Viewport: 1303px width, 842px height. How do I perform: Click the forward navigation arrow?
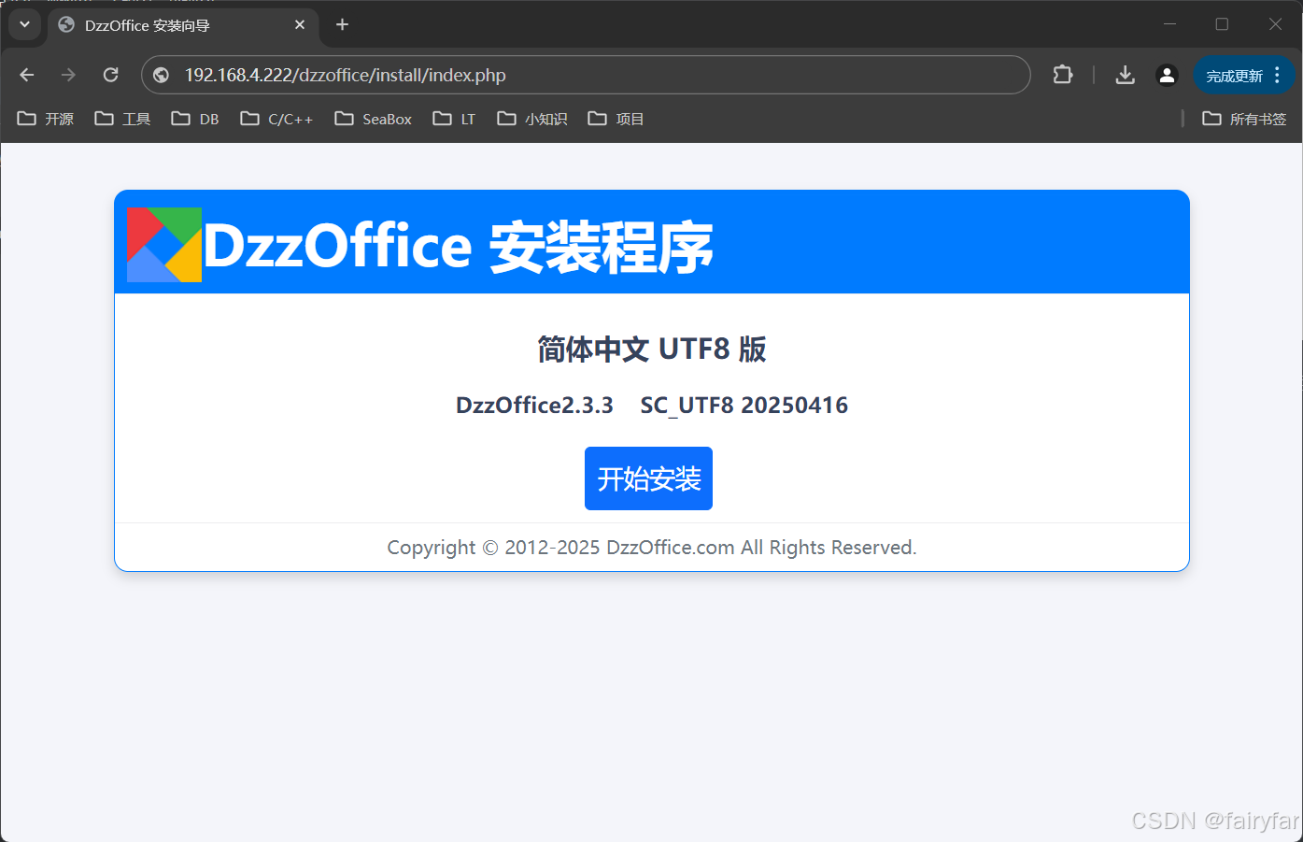68,75
